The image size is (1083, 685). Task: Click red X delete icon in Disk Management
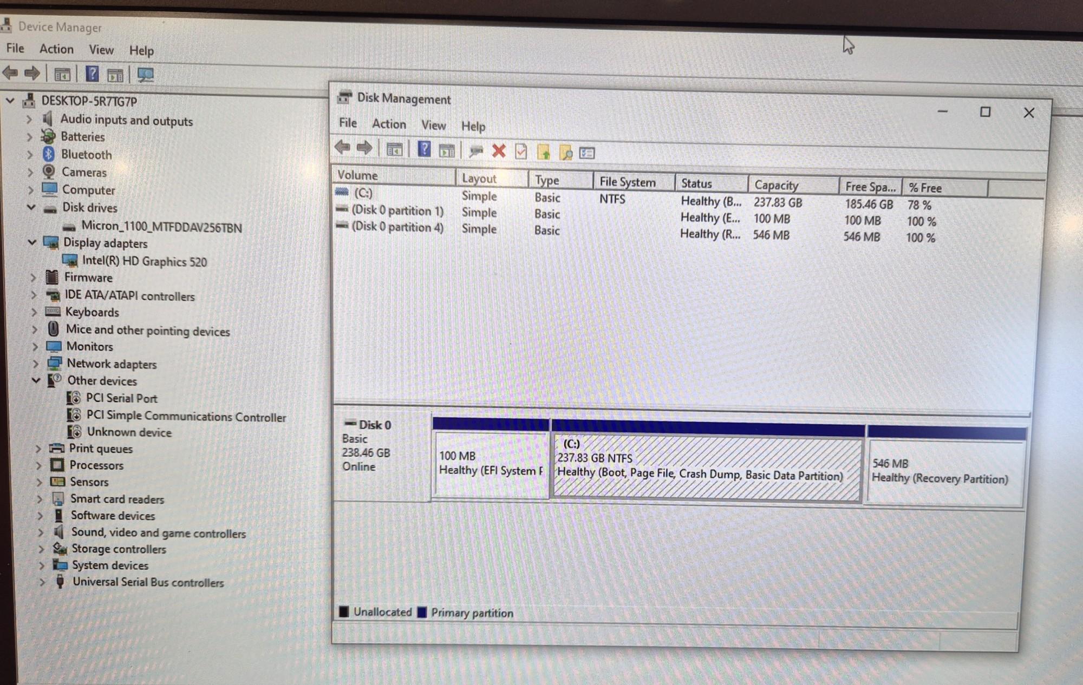(499, 151)
